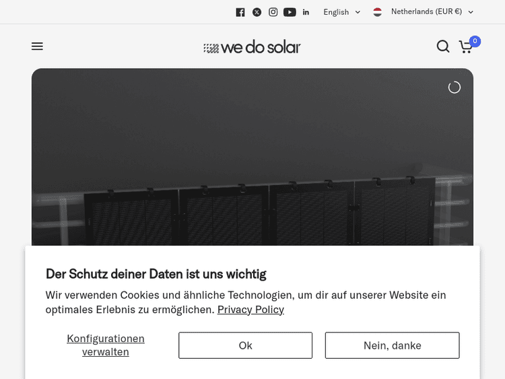Decline cookies with Nein, danke
Screen dimensions: 505x379
(x=392, y=345)
